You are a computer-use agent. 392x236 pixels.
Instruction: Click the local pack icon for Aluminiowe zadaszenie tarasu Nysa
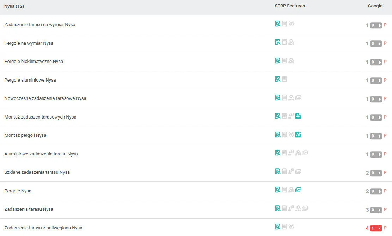298,153
